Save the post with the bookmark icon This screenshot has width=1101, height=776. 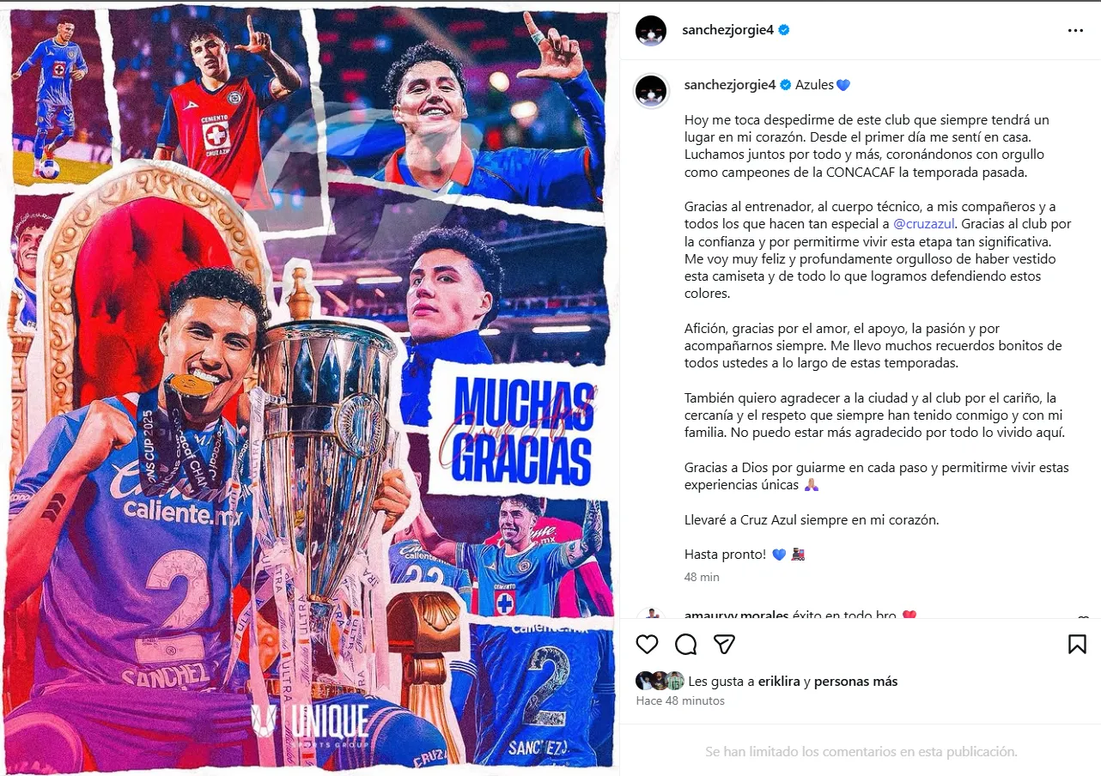1077,645
